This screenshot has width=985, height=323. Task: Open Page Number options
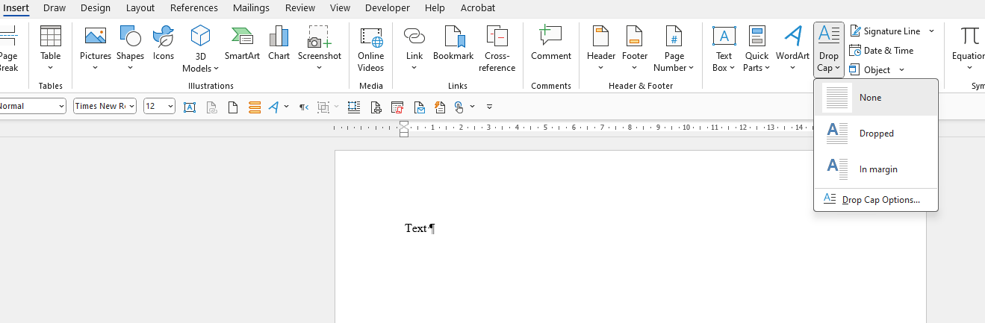[674, 48]
